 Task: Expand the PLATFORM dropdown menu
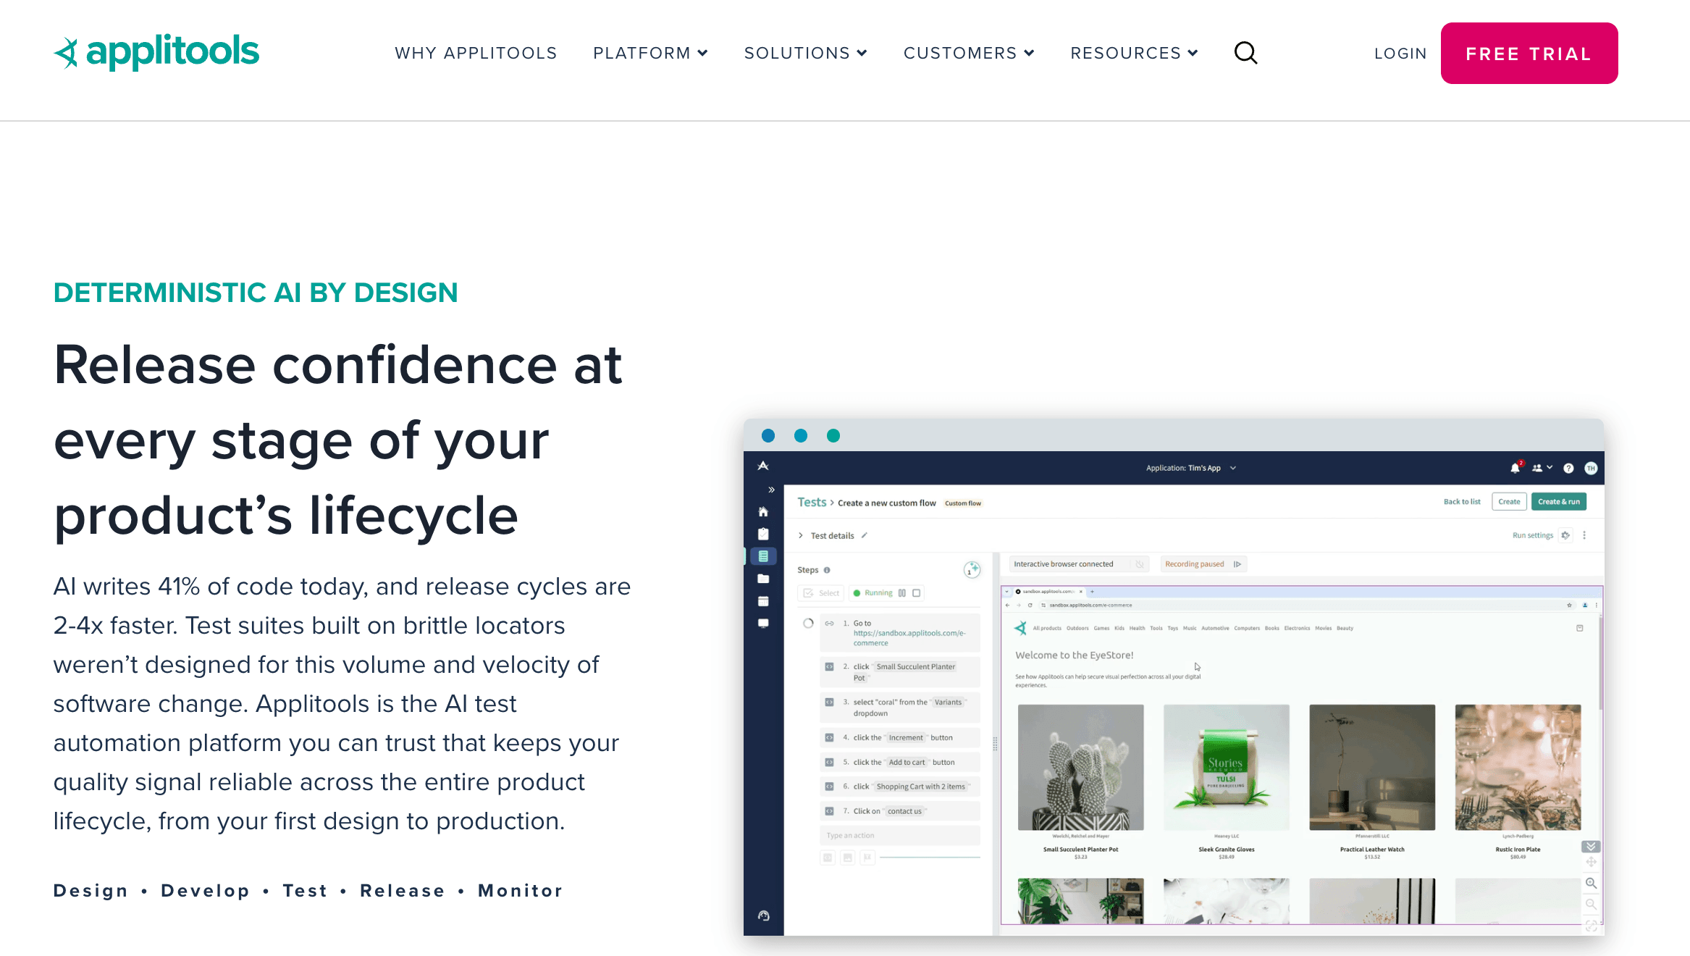[650, 53]
